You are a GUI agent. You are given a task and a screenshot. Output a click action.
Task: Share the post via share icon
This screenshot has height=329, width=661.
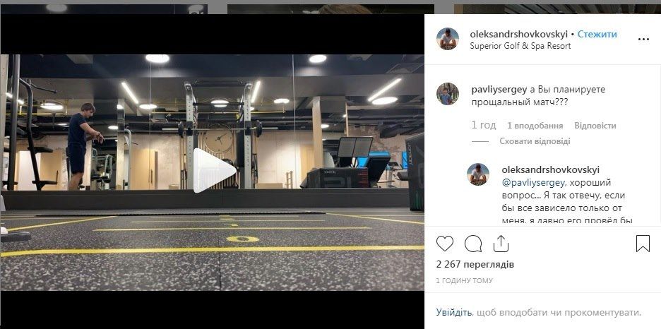tap(501, 244)
